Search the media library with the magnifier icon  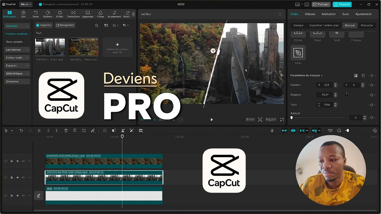coord(96,25)
